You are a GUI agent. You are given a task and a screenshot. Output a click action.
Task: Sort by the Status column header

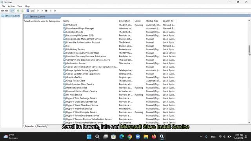click(139, 21)
